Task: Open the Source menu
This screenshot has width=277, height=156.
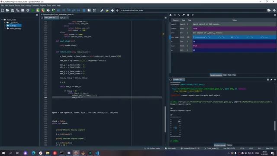Action: coord(17,6)
